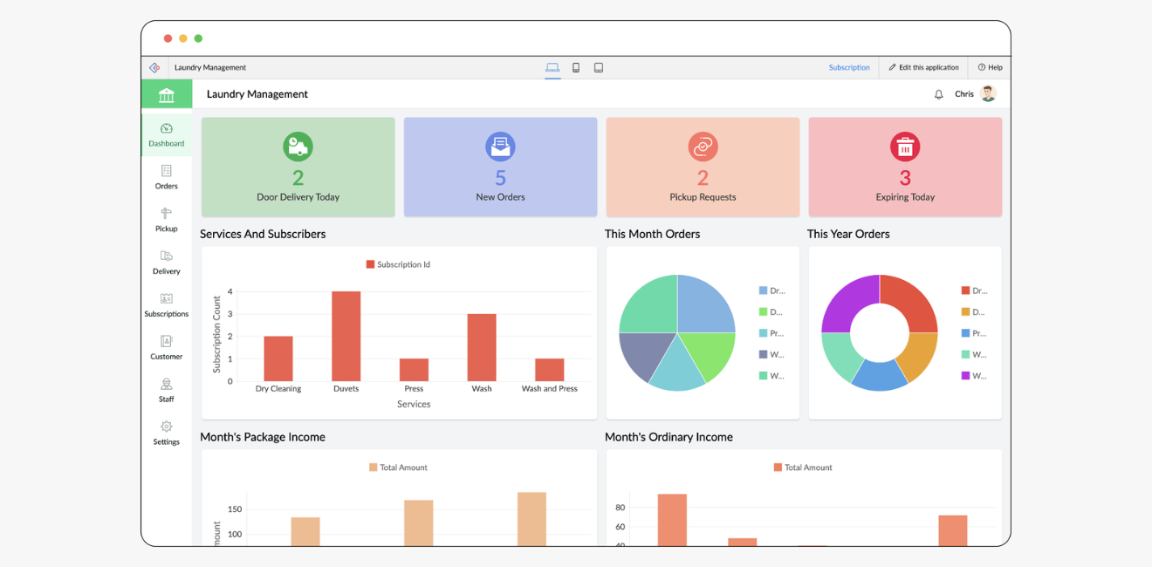Image resolution: width=1152 pixels, height=567 pixels.
Task: Click Edit this application button
Action: pos(924,67)
